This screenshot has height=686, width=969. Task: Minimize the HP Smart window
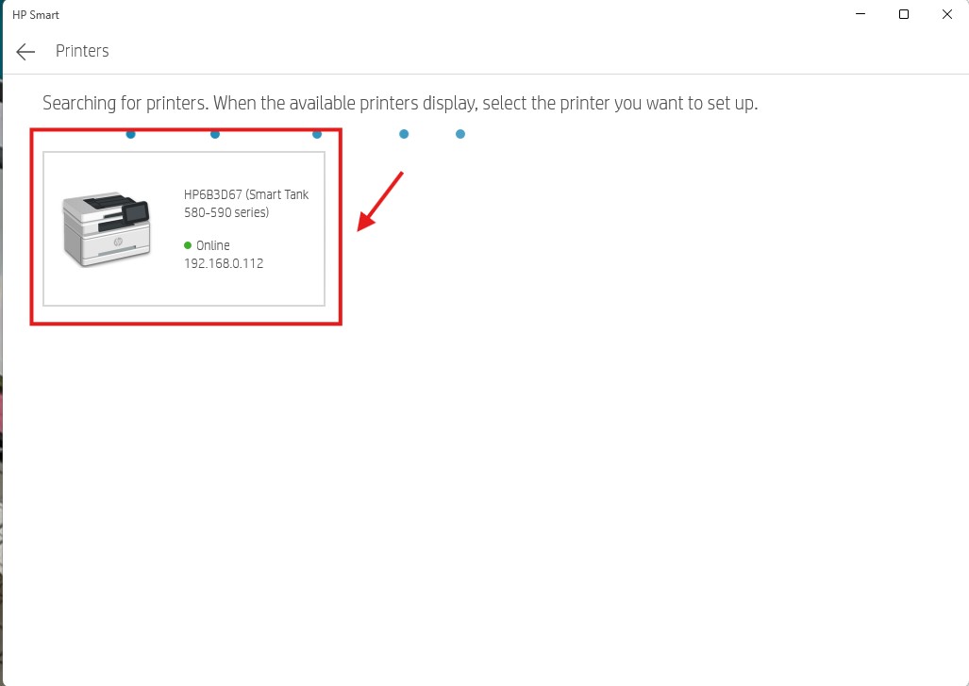click(x=860, y=14)
